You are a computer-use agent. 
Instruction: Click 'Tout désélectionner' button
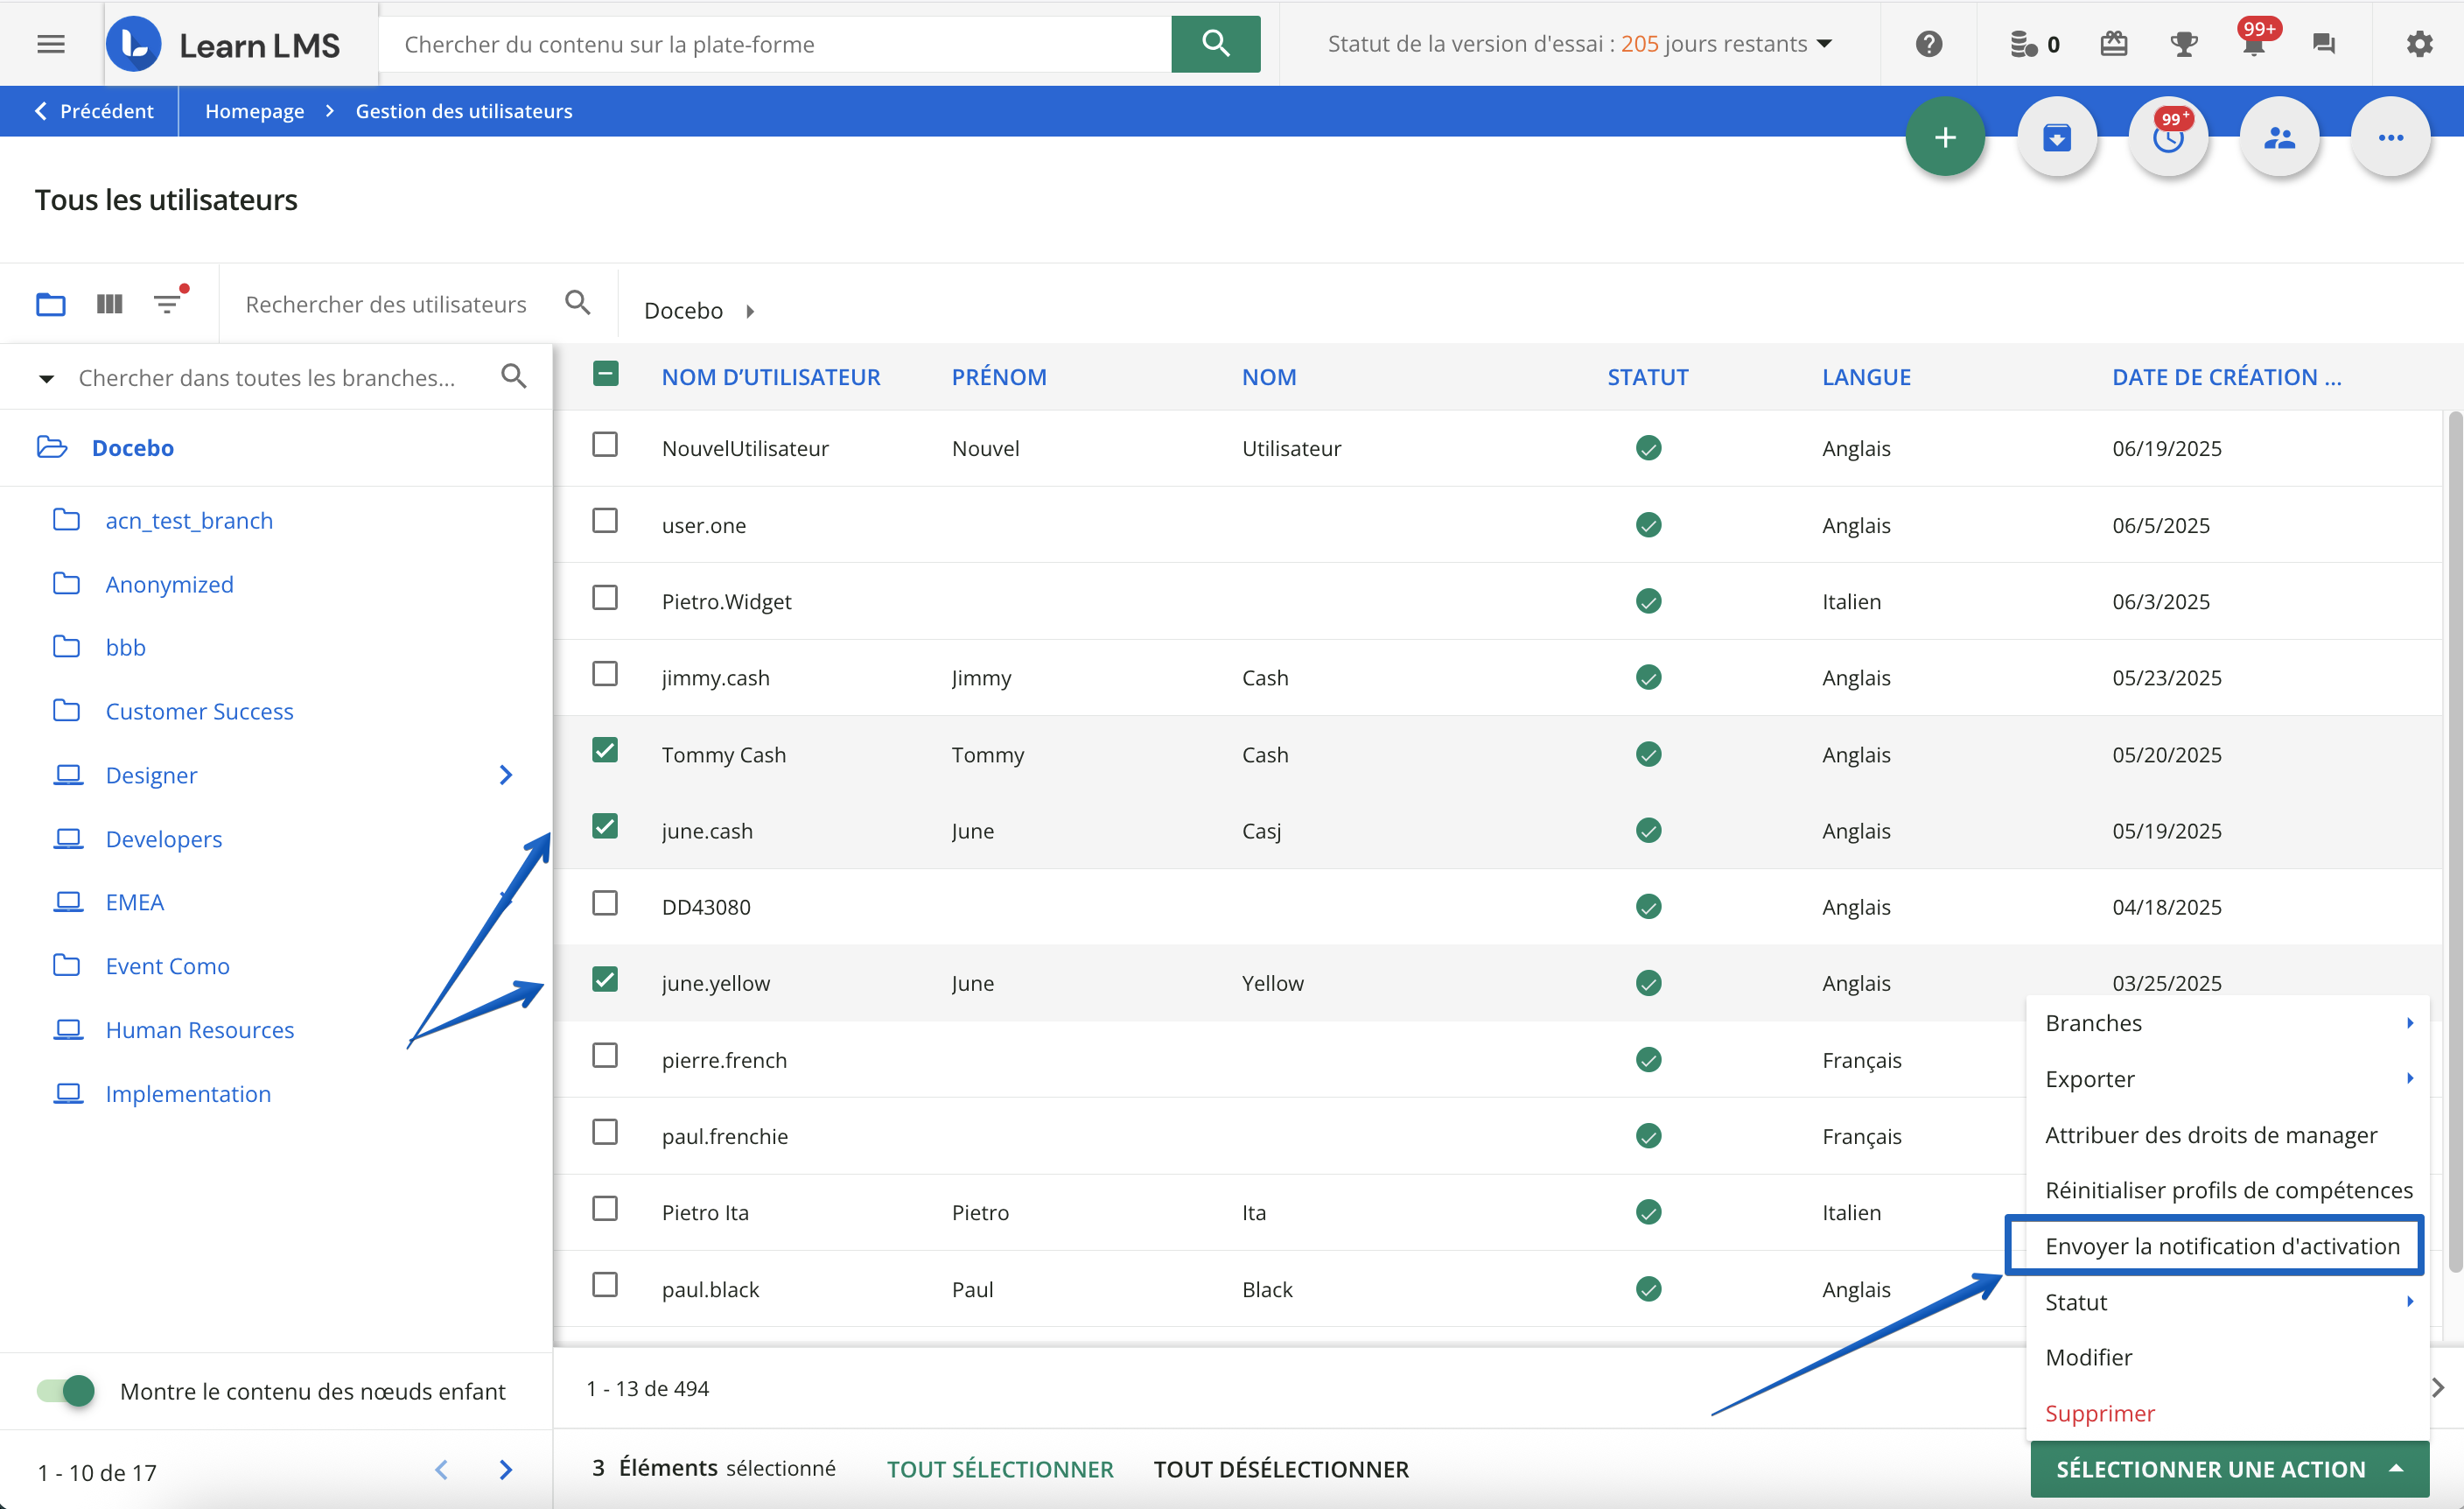pyautogui.click(x=1280, y=1468)
